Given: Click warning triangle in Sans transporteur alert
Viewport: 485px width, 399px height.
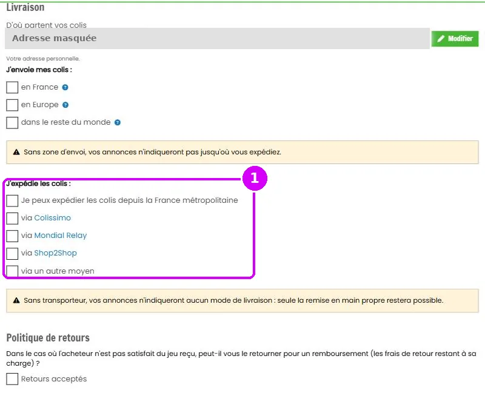Looking at the screenshot, I should [x=16, y=300].
